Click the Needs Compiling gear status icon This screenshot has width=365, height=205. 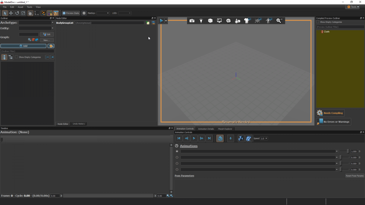pyautogui.click(x=319, y=113)
